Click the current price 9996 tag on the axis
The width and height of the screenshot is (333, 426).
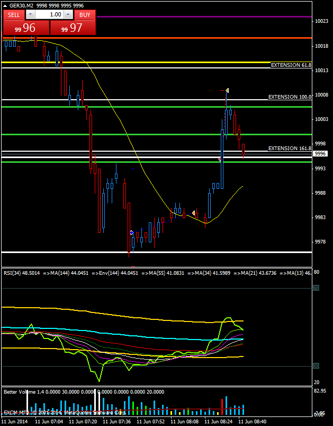pyautogui.click(x=321, y=153)
